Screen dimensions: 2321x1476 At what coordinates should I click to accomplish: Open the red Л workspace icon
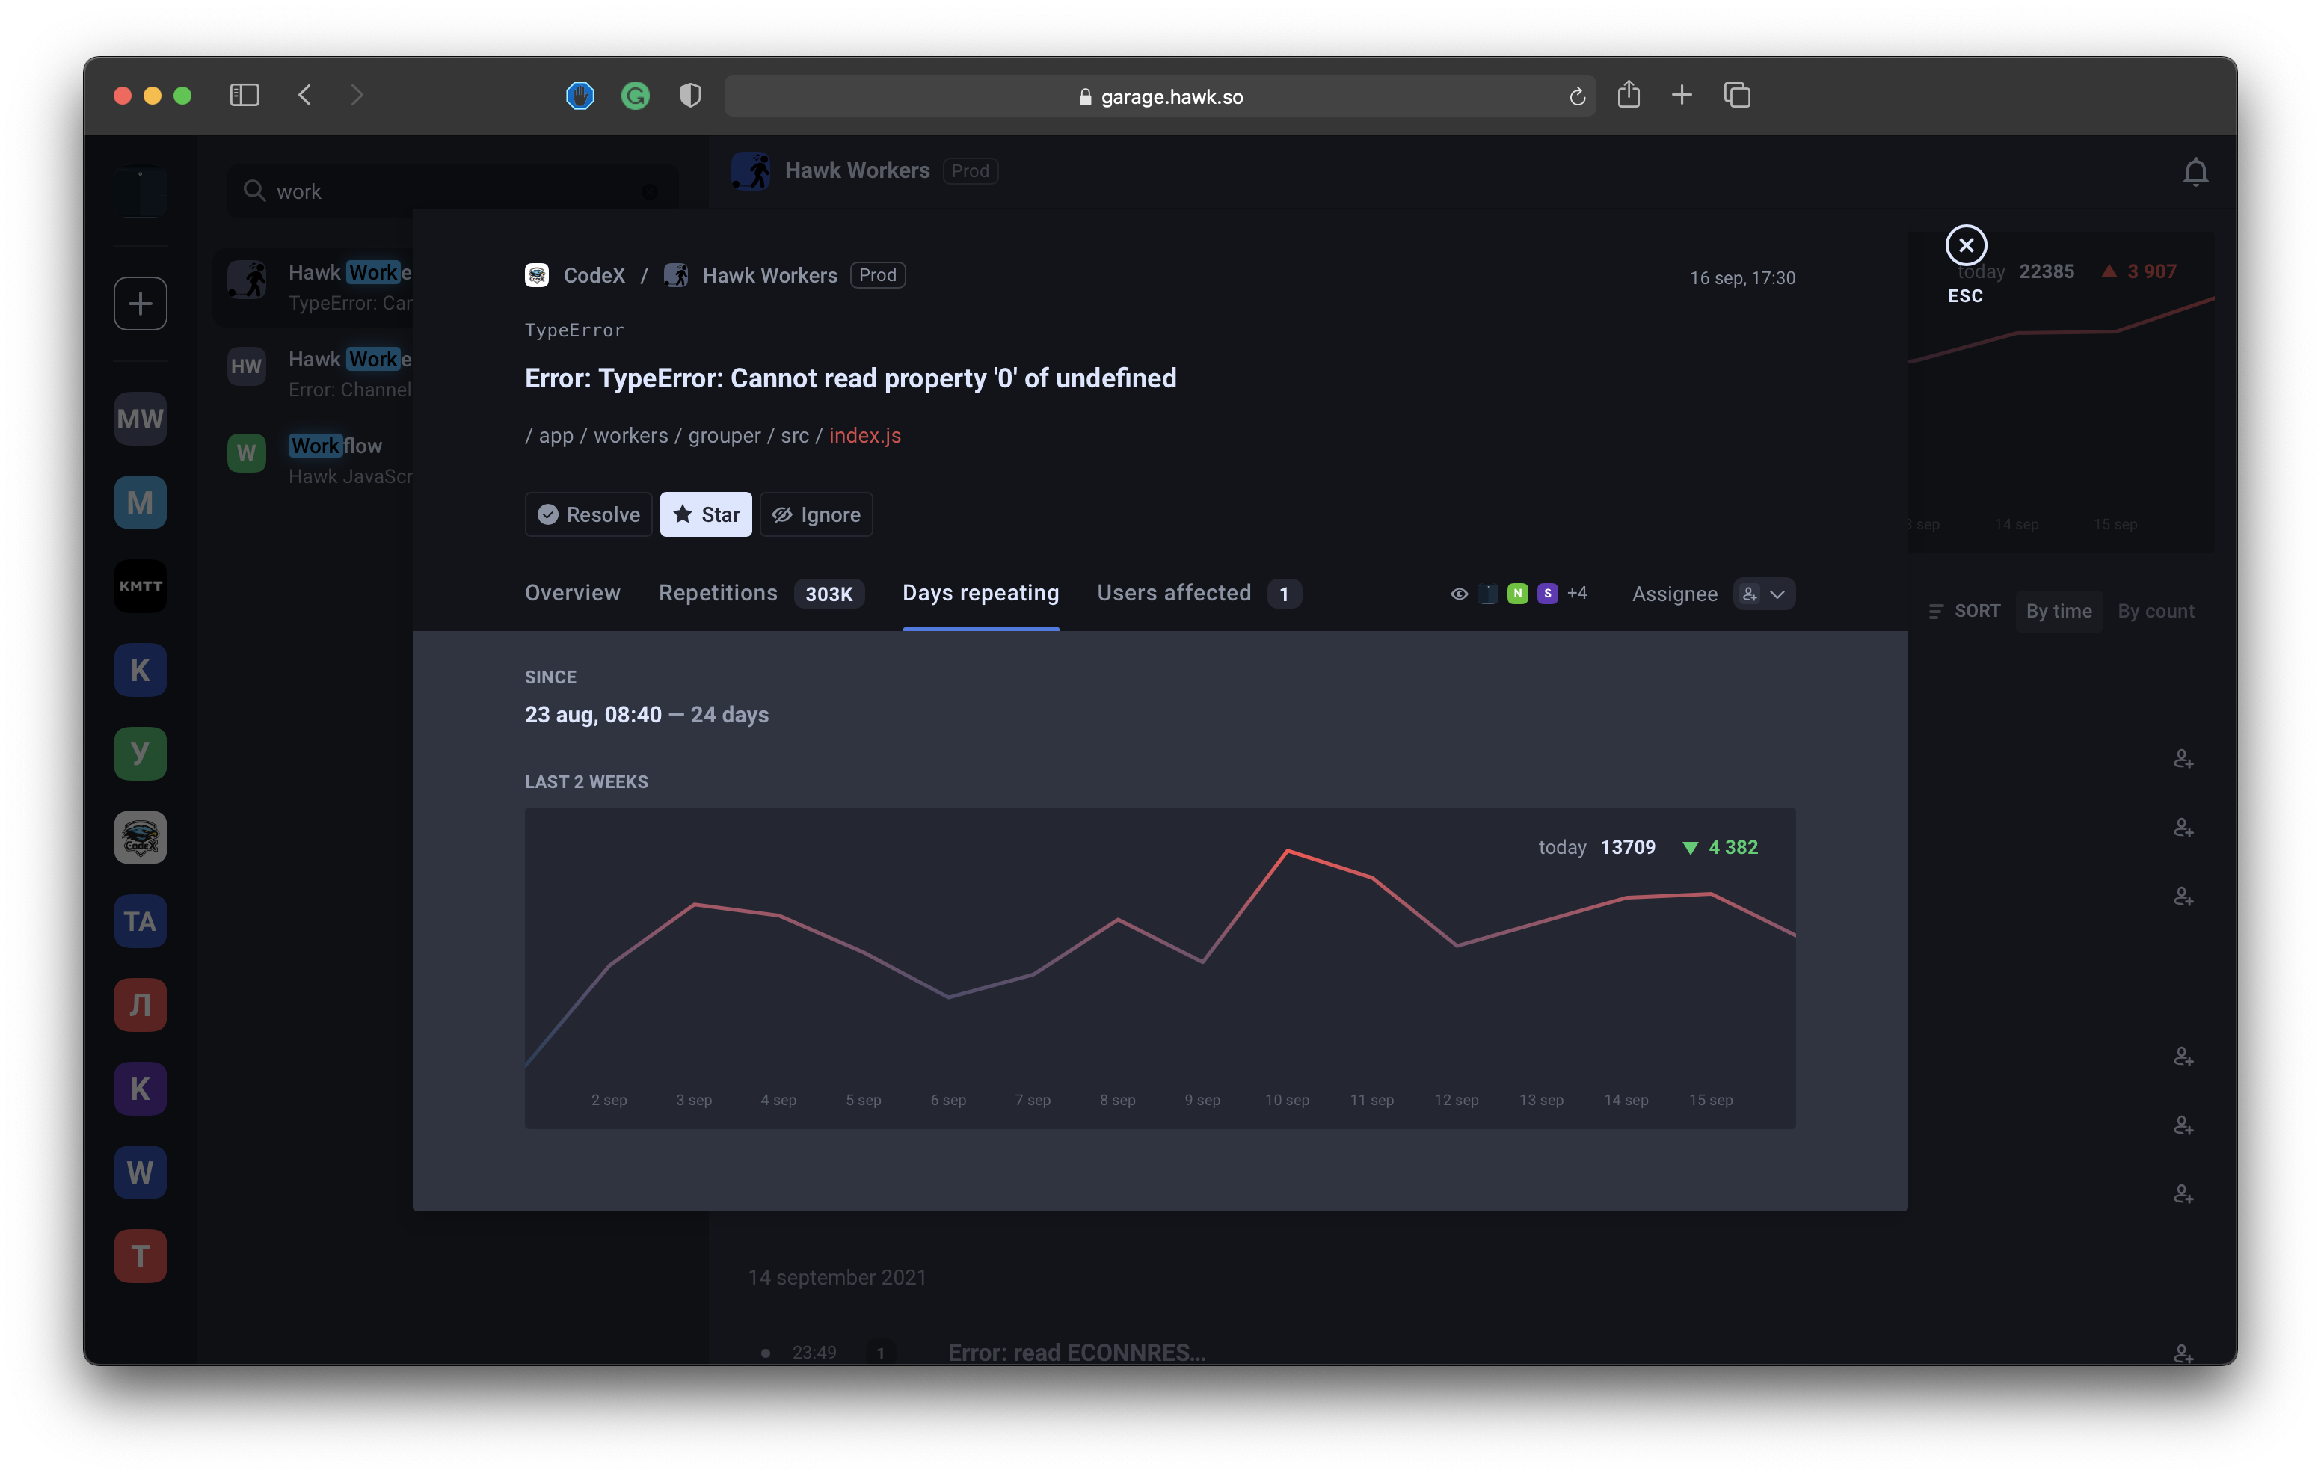(x=141, y=1005)
